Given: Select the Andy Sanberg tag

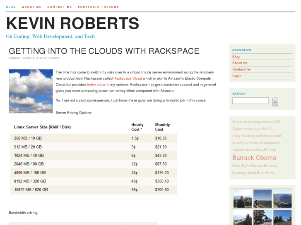Looking at the screenshot, I should click(x=243, y=136).
